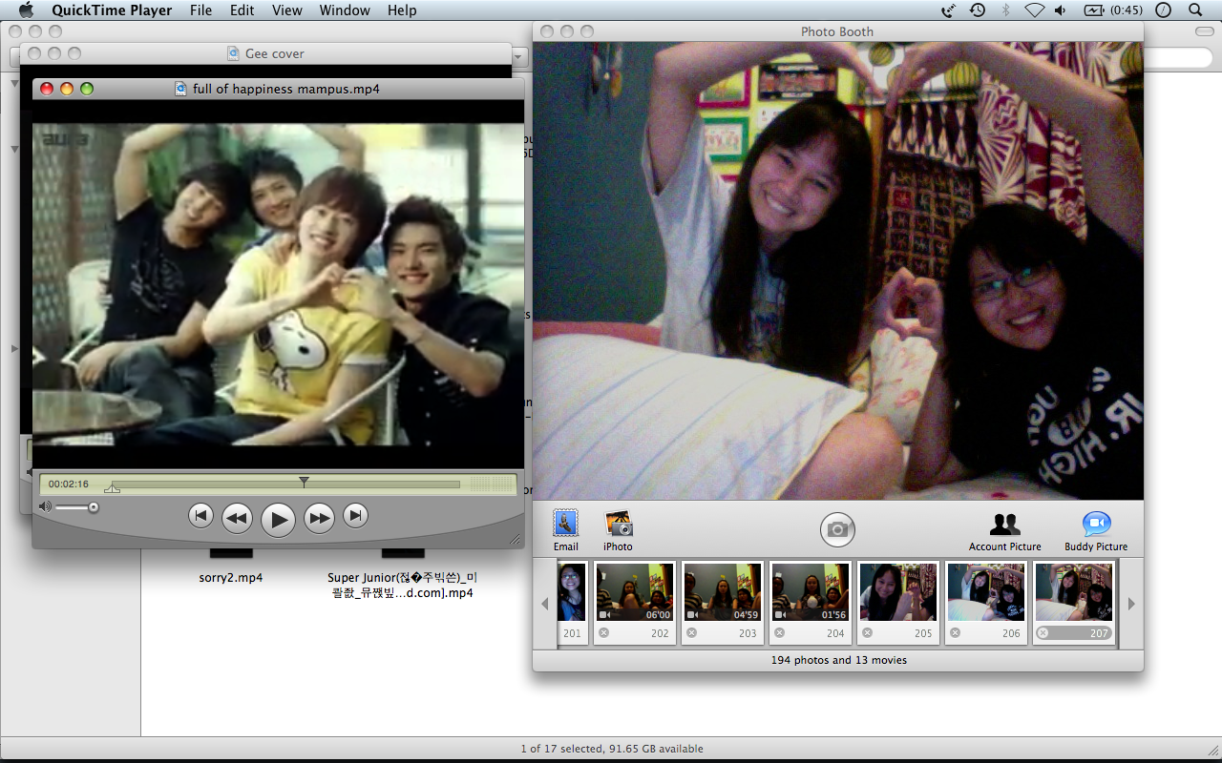Open the View menu
This screenshot has height=763, width=1222.
tap(286, 10)
